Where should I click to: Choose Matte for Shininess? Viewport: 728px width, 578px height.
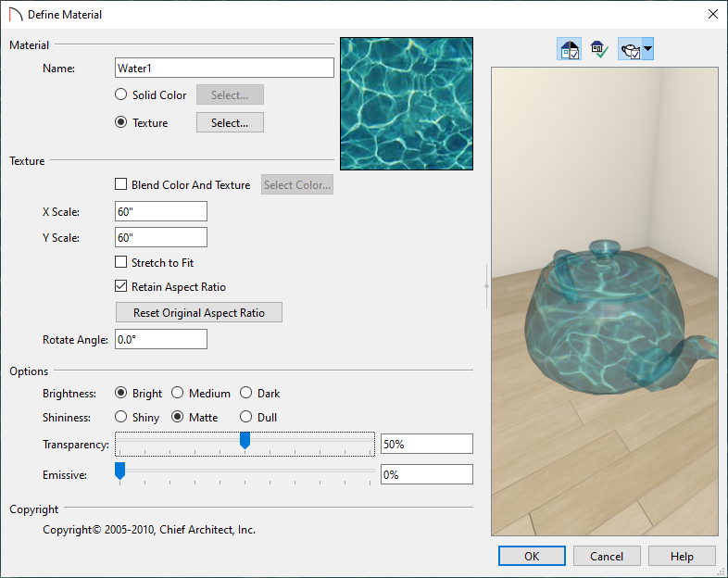tap(177, 417)
